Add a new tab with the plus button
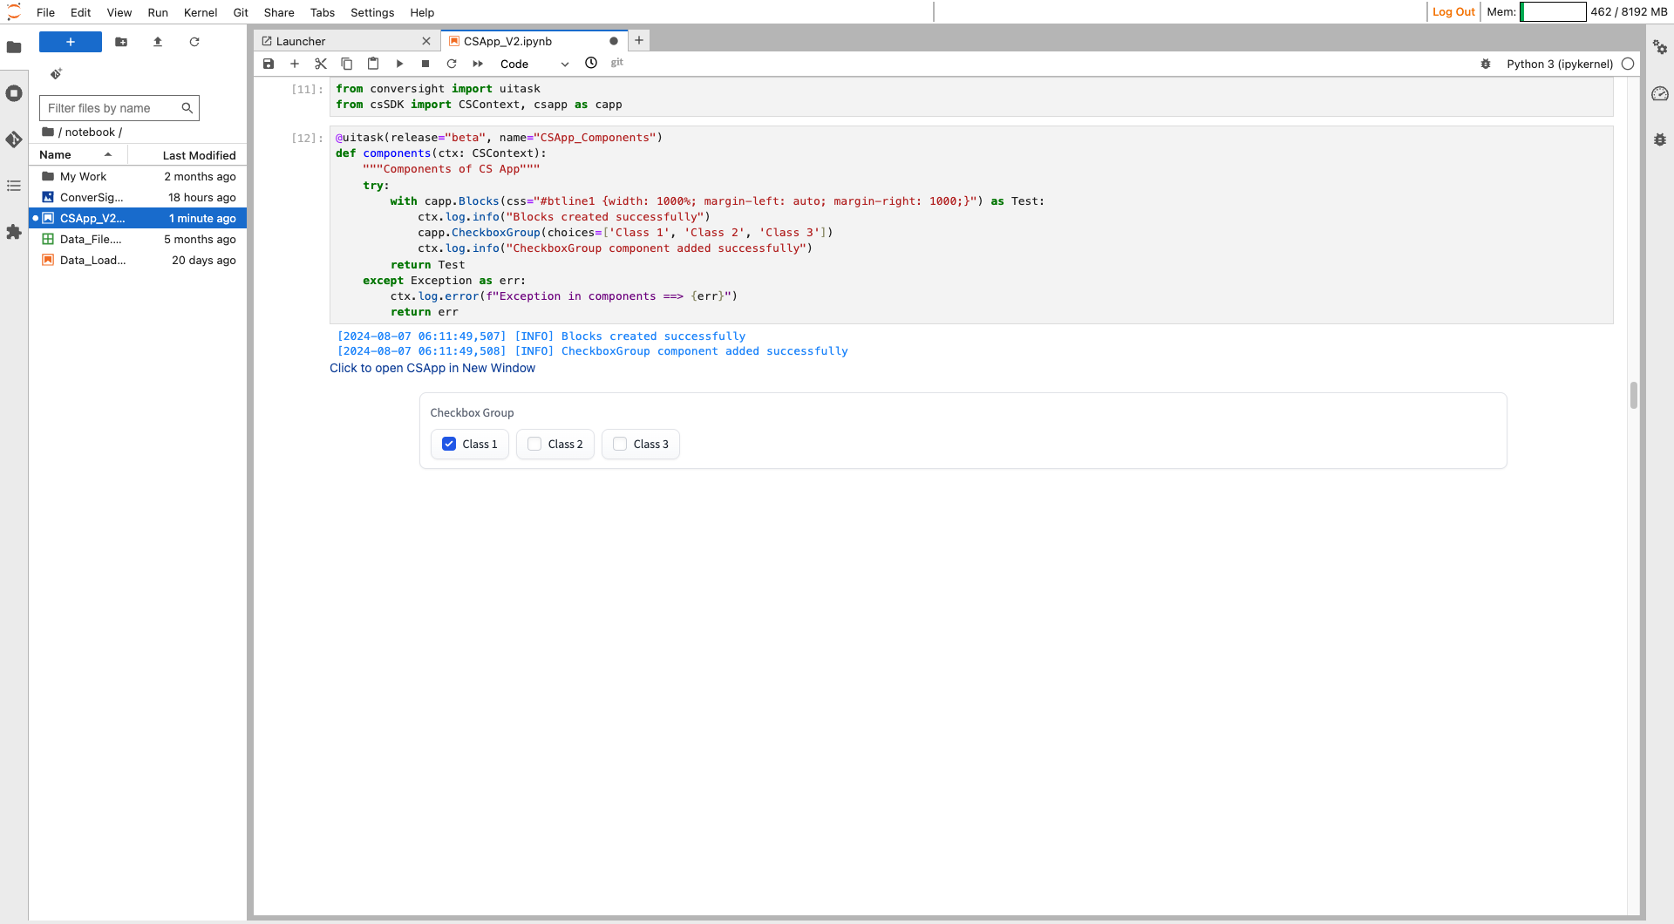 click(x=639, y=40)
